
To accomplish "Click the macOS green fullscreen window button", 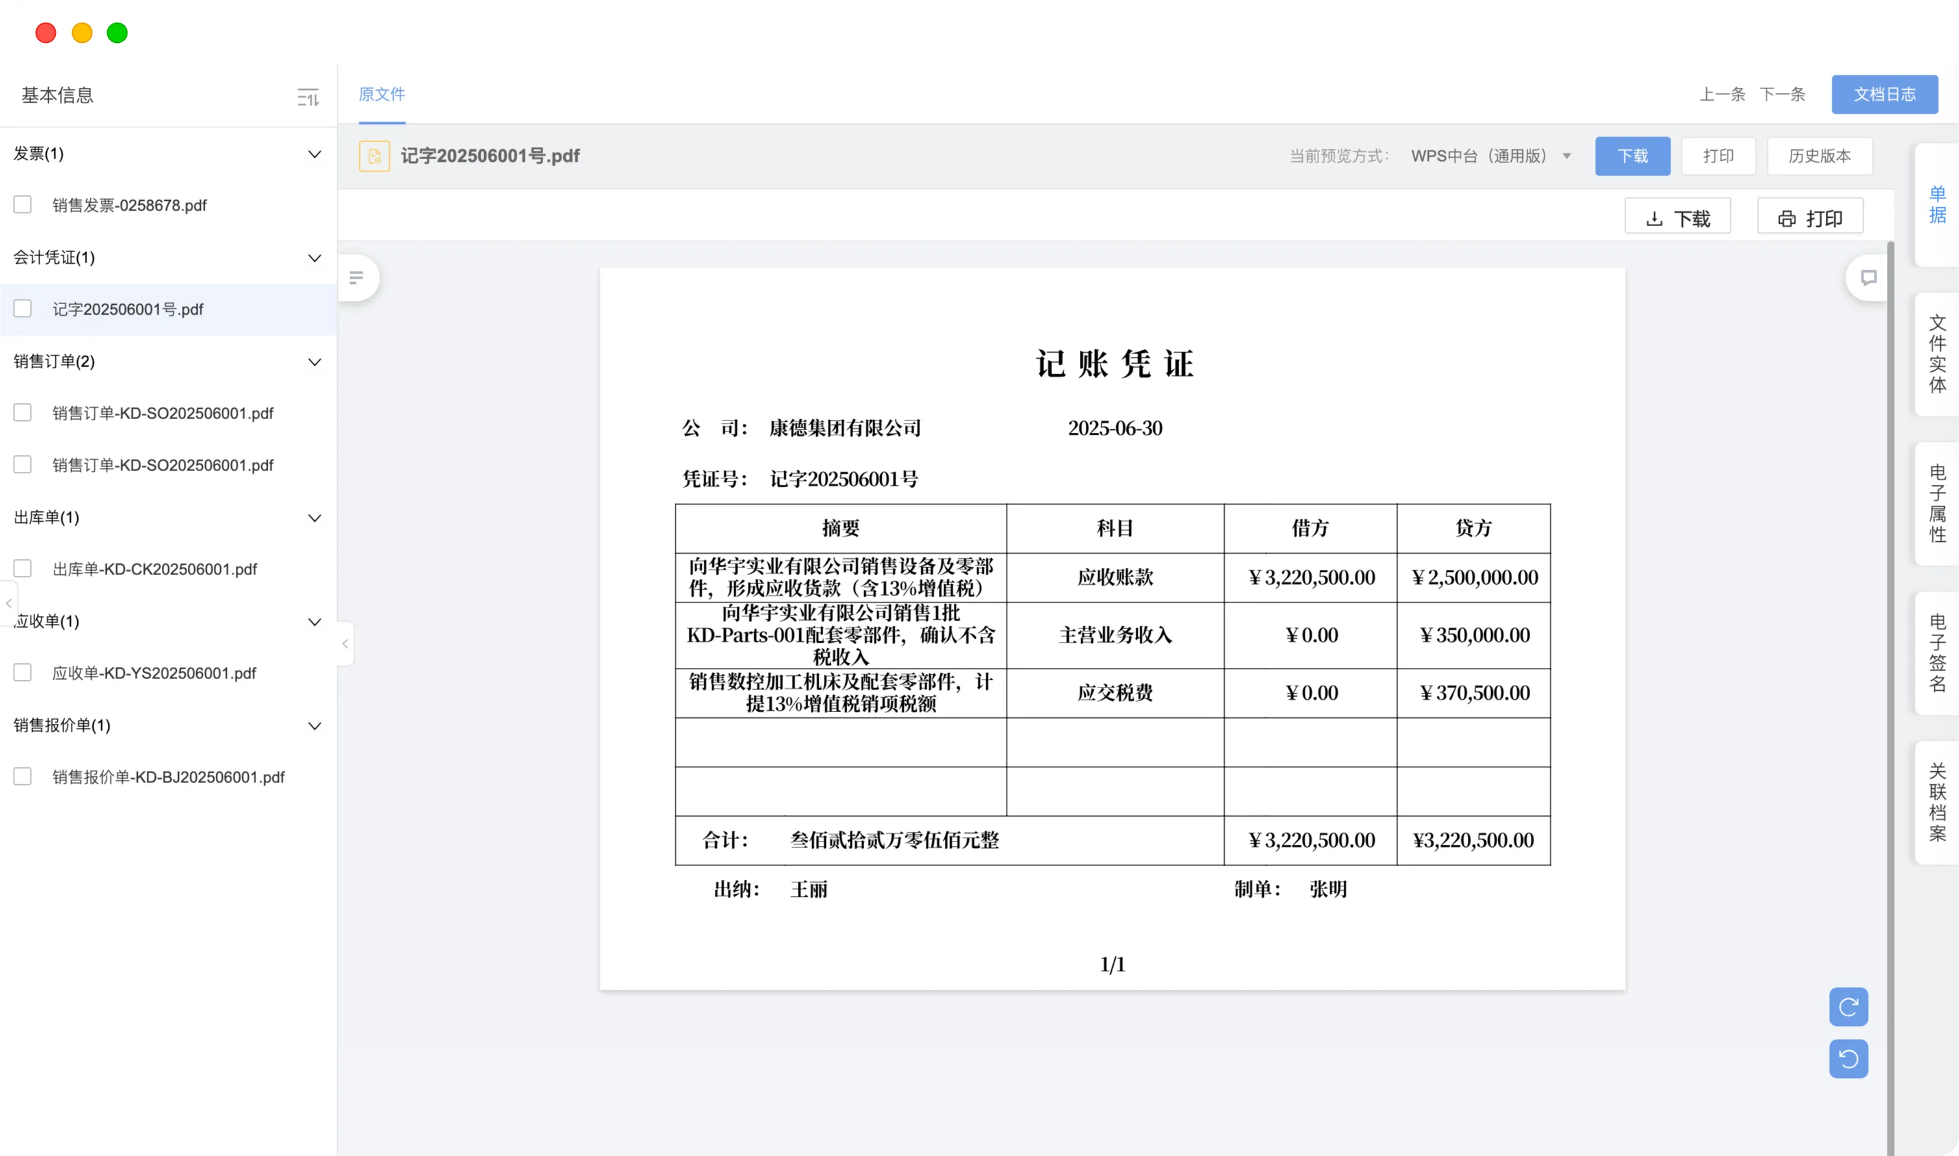I will pyautogui.click(x=117, y=32).
